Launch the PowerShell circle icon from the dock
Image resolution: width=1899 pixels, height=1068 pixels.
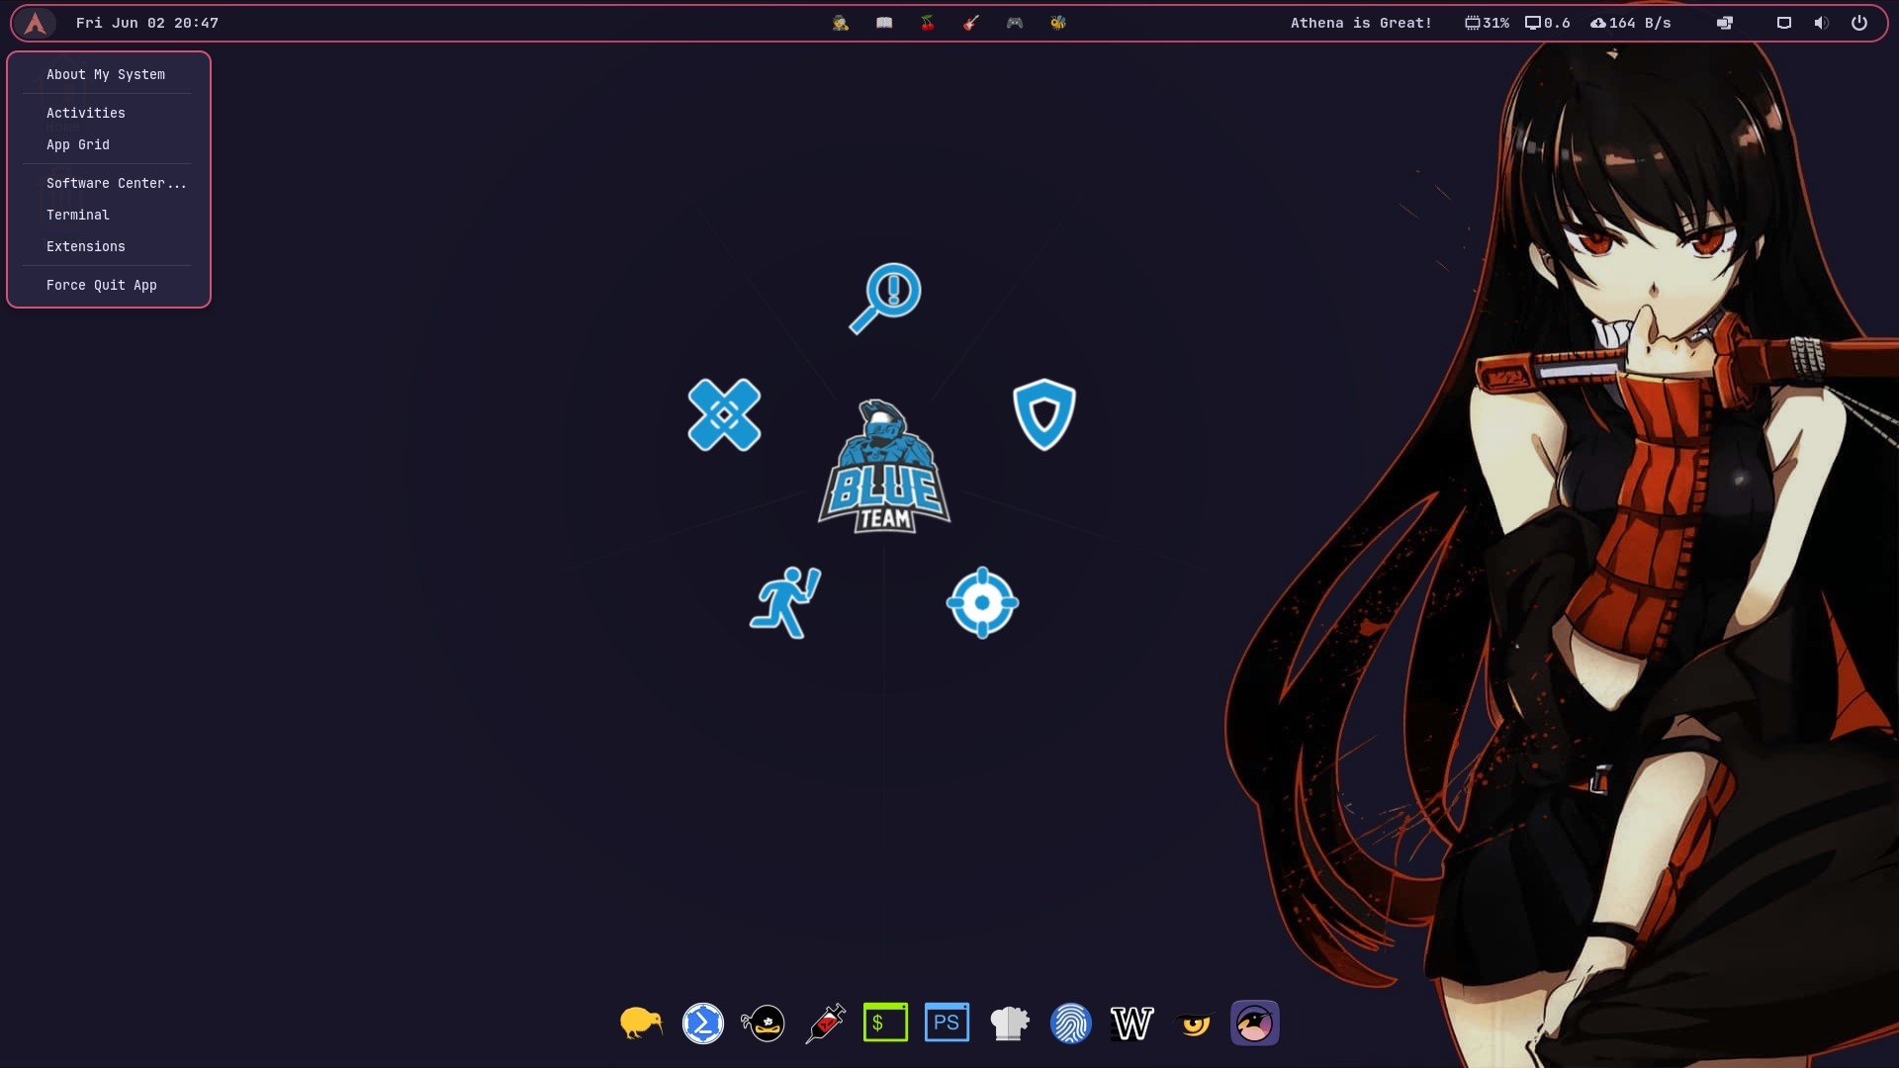coord(702,1023)
